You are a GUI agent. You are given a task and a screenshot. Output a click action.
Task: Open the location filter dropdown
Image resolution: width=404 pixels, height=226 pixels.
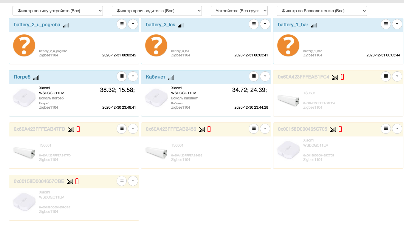pyautogui.click(x=322, y=11)
